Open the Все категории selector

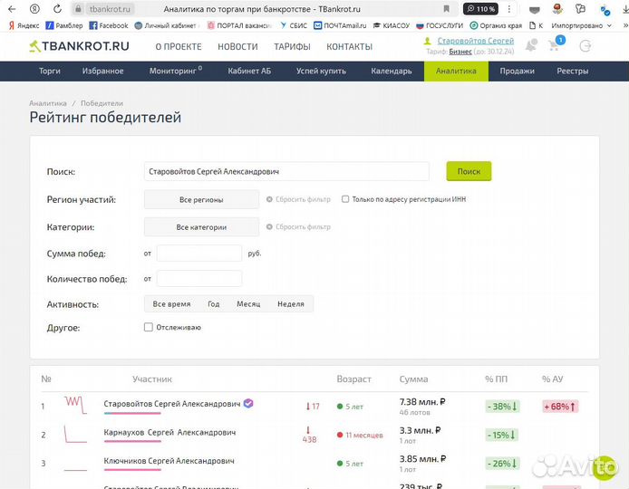[201, 227]
